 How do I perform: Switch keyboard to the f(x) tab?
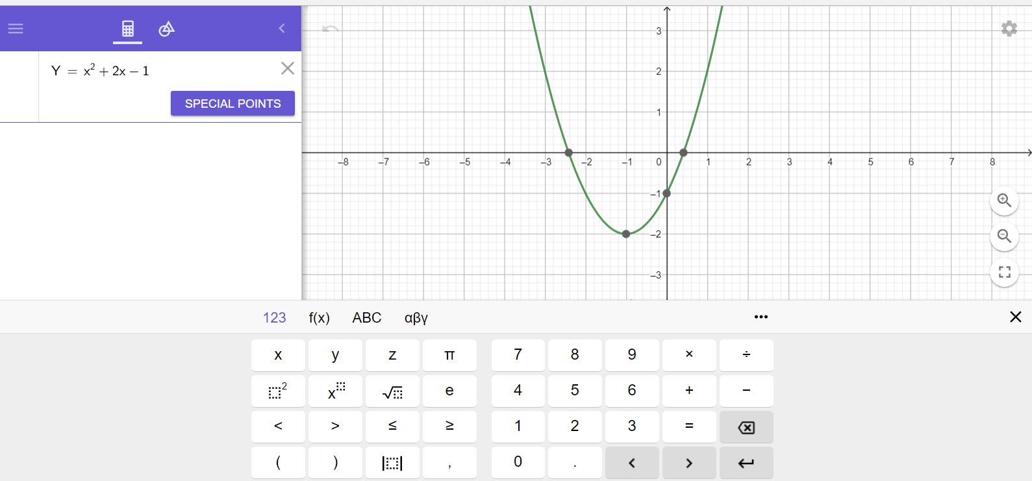pyautogui.click(x=319, y=317)
